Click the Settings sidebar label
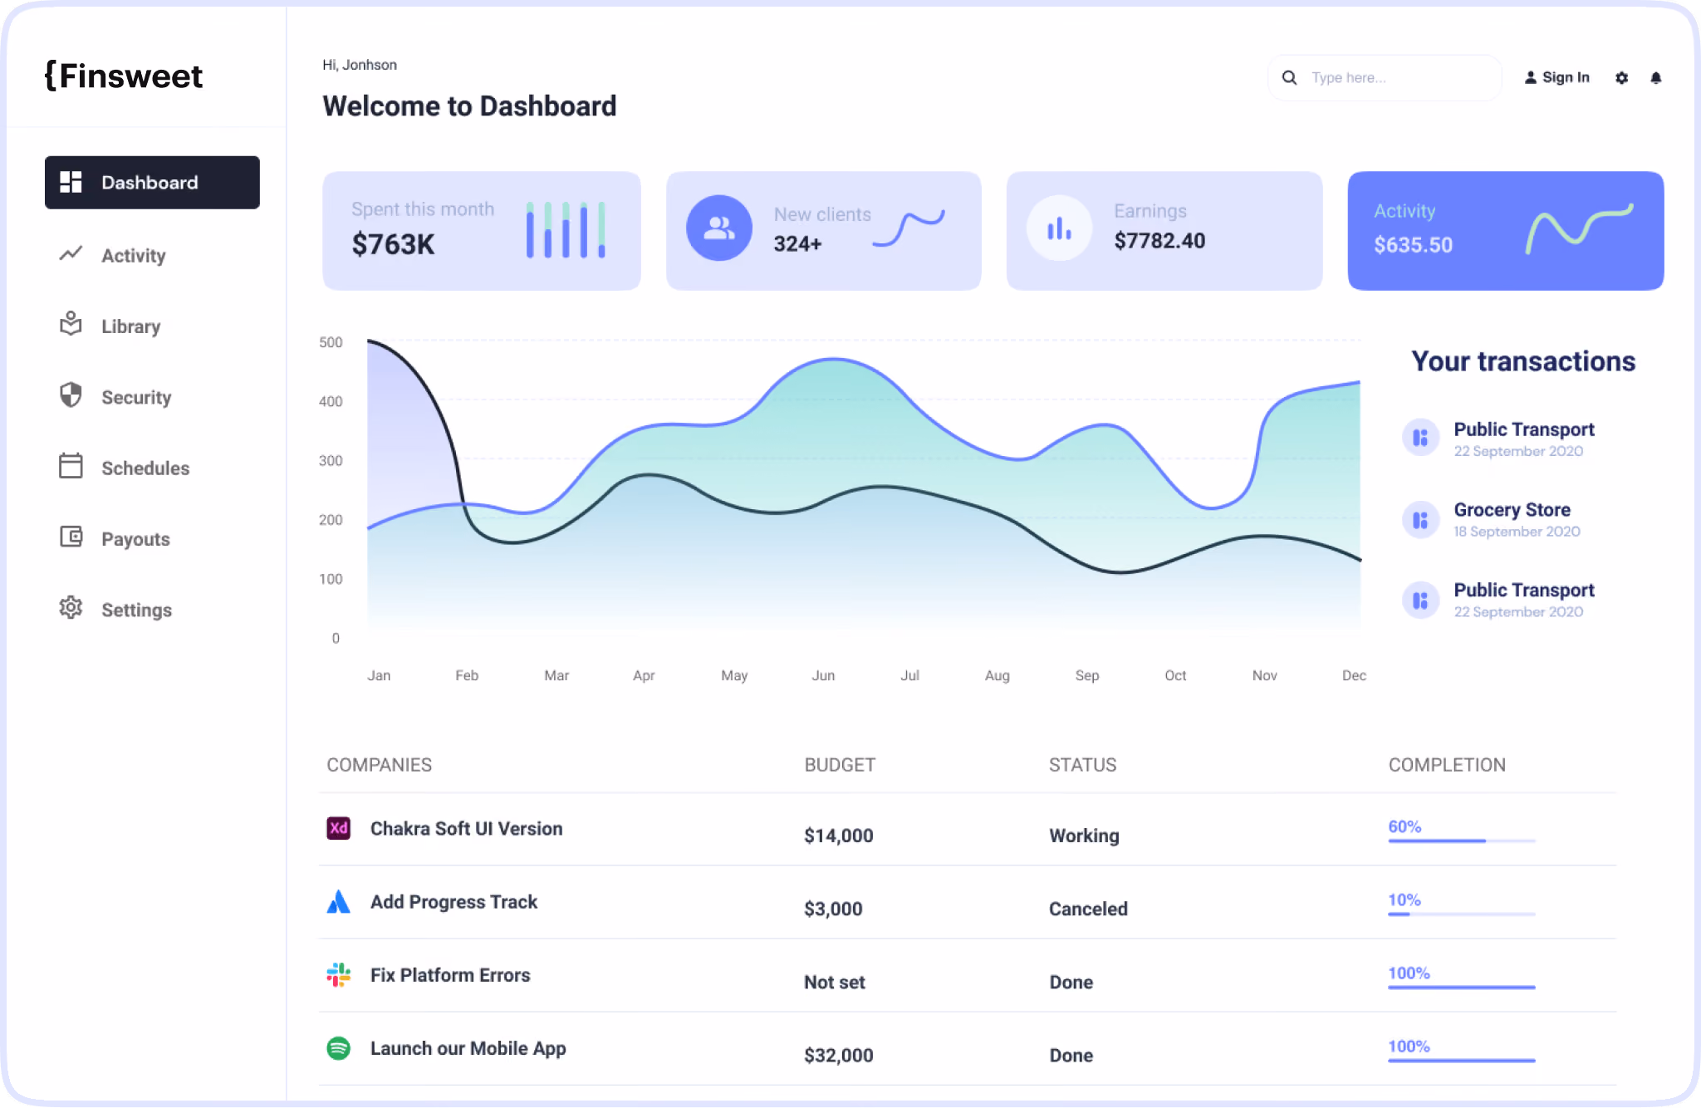The height and width of the screenshot is (1108, 1701). pos(136,610)
